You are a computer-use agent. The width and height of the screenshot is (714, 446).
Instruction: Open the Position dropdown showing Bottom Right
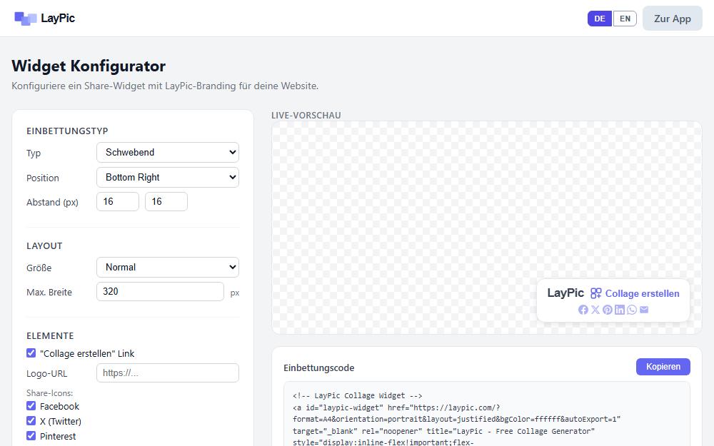pos(168,178)
